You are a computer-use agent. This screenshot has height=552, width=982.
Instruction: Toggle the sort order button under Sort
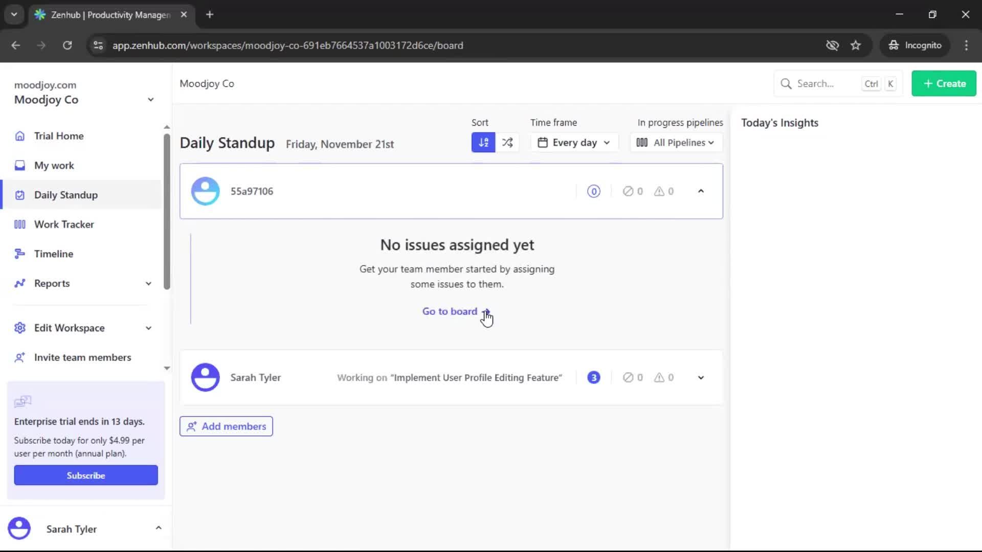coord(483,142)
